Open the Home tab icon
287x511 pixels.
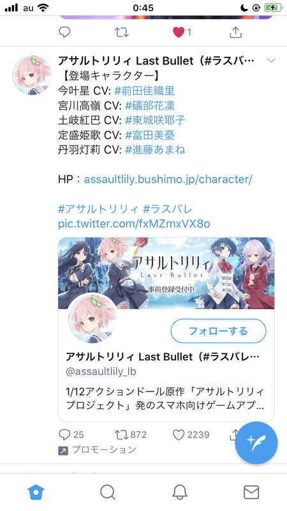pyautogui.click(x=36, y=492)
